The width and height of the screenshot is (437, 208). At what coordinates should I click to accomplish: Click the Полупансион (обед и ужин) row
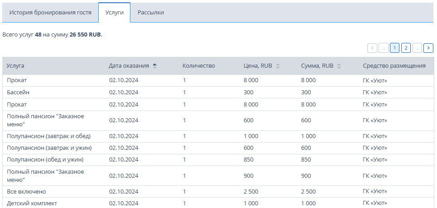(218, 160)
